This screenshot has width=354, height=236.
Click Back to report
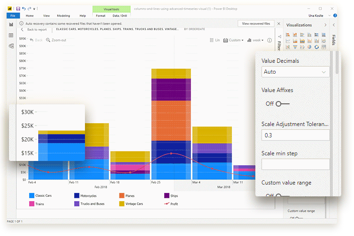(x=34, y=29)
